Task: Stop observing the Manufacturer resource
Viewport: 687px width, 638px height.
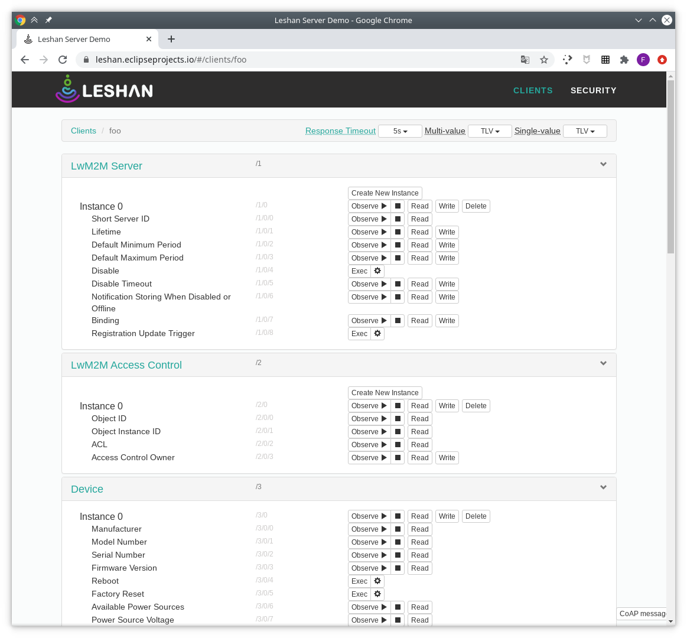Action: (x=398, y=529)
